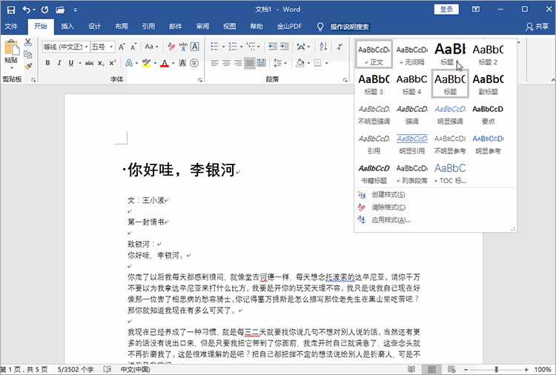This screenshot has width=556, height=375.
Task: Toggle subscript formatting
Action: click(x=101, y=63)
